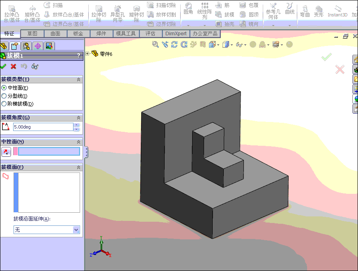Switch to the 曲面 surfaces tab
Viewport: 358px width, 271px height.
point(55,34)
